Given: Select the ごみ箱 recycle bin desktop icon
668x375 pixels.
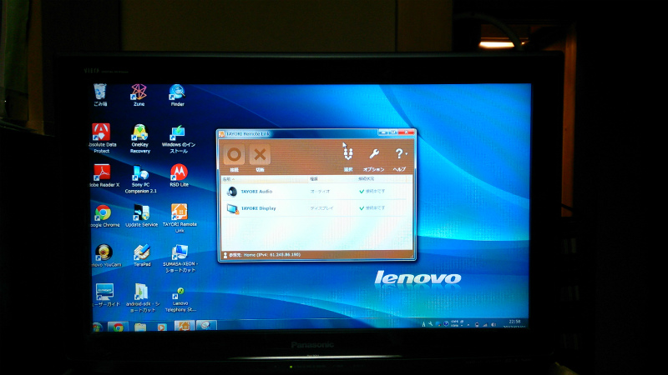Looking at the screenshot, I should (x=100, y=95).
